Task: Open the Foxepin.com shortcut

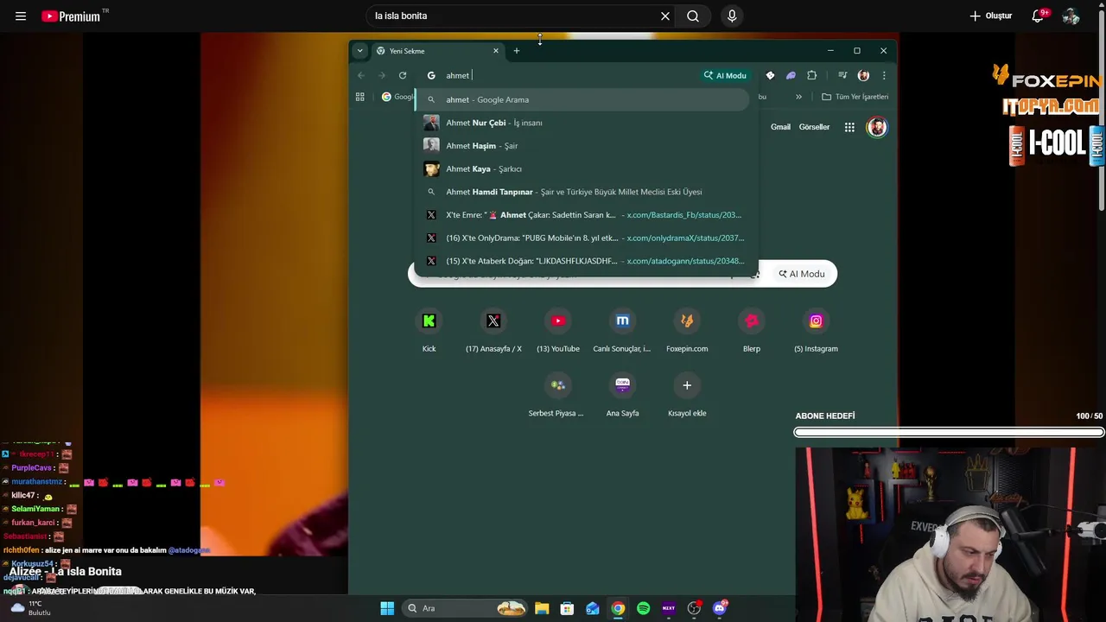Action: (x=687, y=331)
